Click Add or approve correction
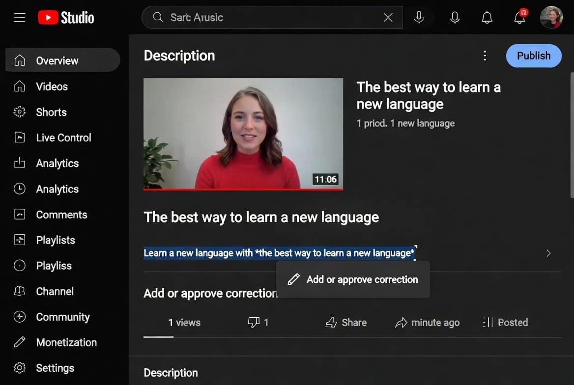The height and width of the screenshot is (385, 574). pos(353,279)
